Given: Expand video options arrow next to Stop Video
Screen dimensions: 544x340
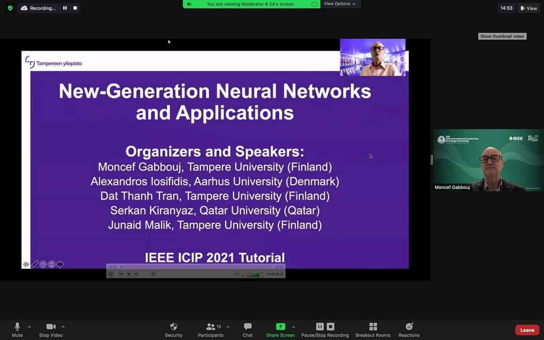Looking at the screenshot, I should pos(63,327).
